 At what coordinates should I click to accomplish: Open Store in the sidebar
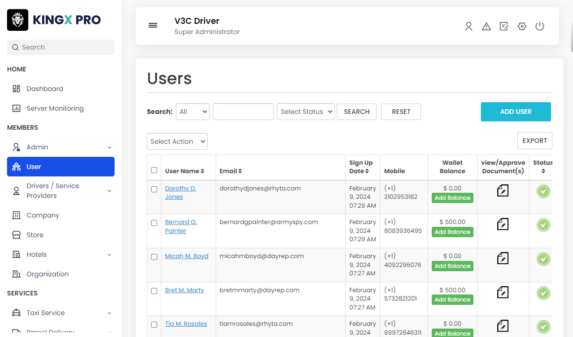61,235
